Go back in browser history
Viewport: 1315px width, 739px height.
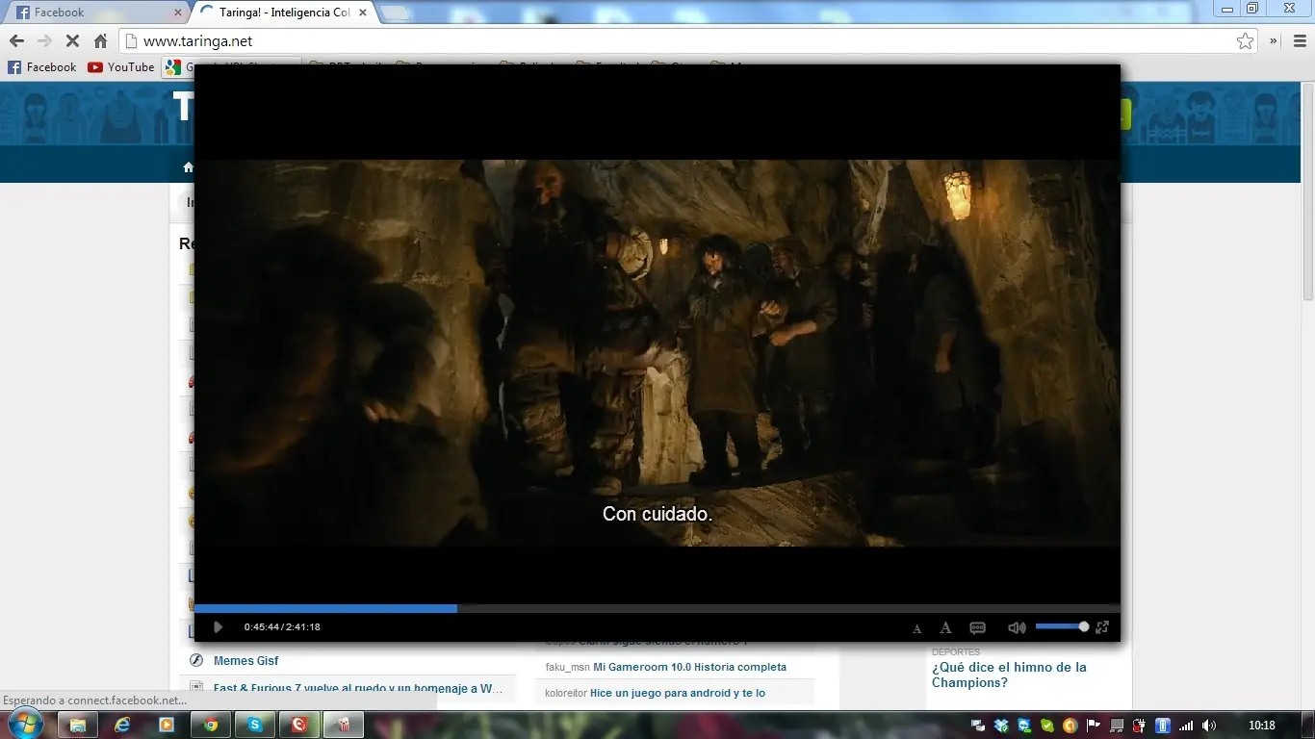[16, 41]
